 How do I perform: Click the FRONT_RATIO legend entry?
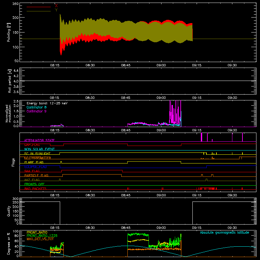(37, 232)
